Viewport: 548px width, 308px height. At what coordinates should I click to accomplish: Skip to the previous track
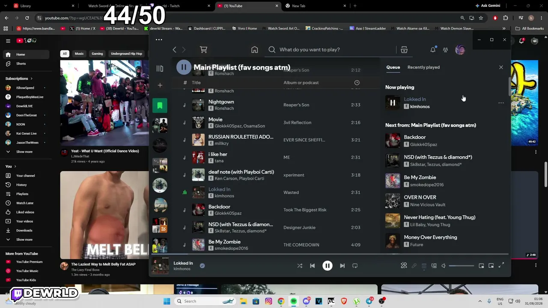[x=313, y=266]
